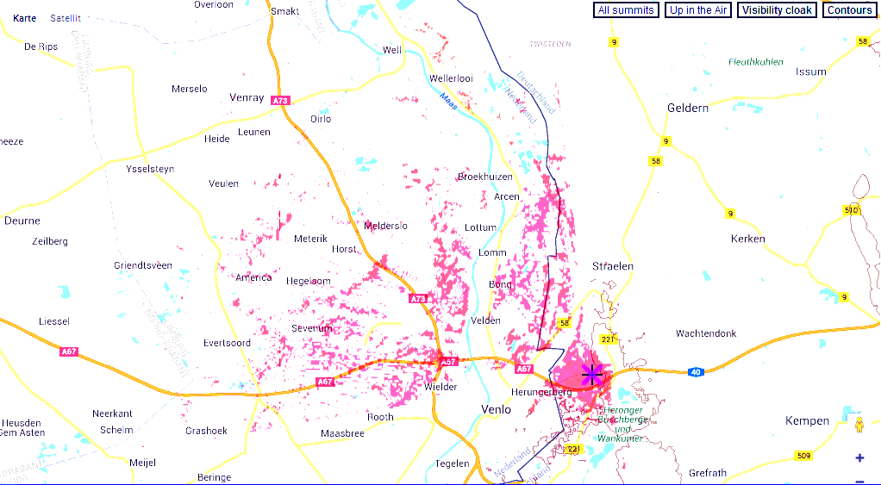Switch to the Satellit view
Screen dimensions: 881x485
pos(65,17)
